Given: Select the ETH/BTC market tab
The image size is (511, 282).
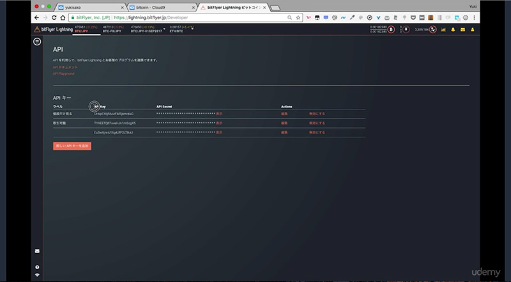Looking at the screenshot, I should tap(181, 29).
